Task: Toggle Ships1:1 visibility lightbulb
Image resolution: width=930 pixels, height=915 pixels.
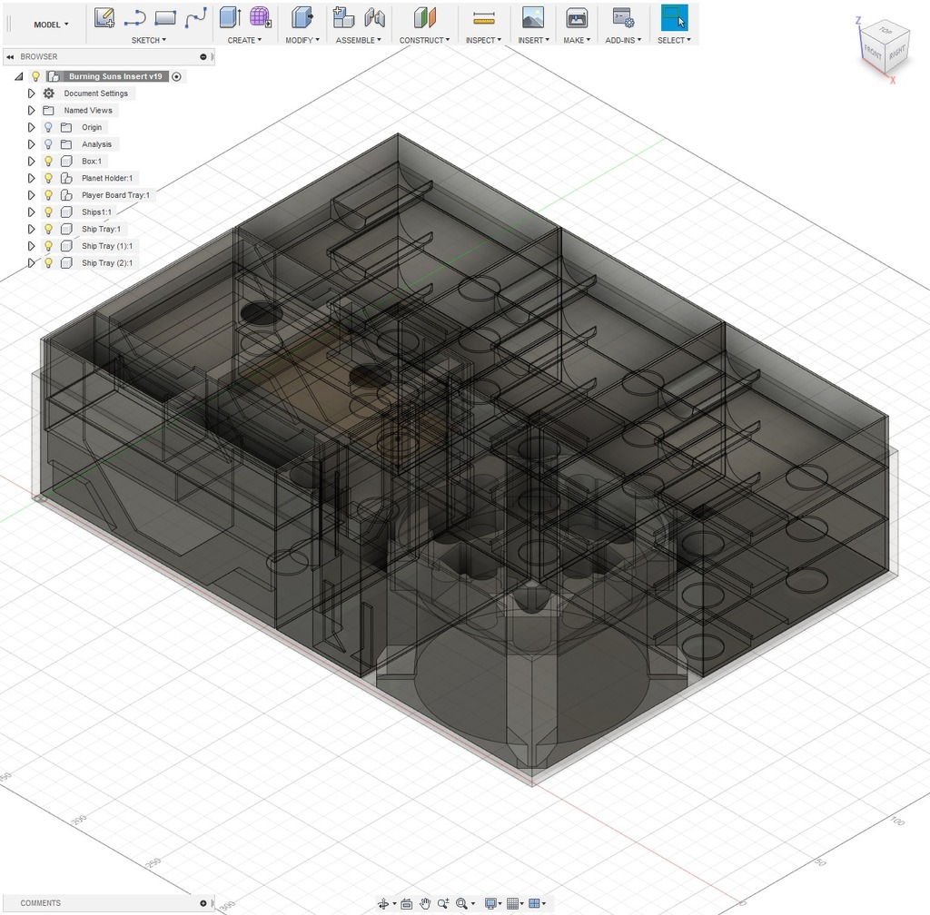Action: click(49, 212)
